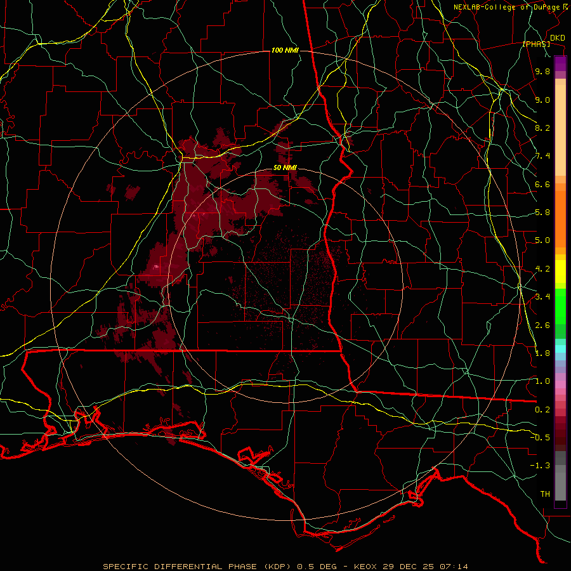Click the 50 NMI range ring label
Screen dimensions: 571x571
point(285,168)
